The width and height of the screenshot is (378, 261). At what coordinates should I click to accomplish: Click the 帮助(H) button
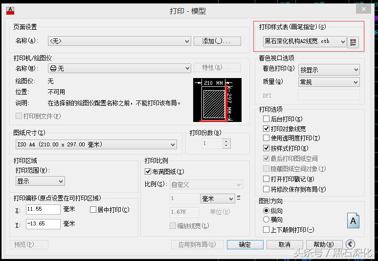click(x=324, y=244)
